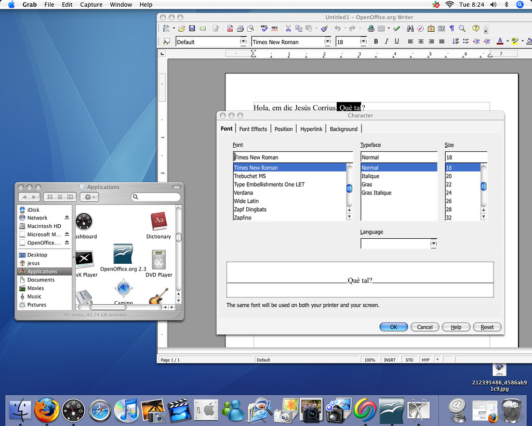The image size is (532, 426).
Task: Switch to the Background tab
Action: point(344,129)
